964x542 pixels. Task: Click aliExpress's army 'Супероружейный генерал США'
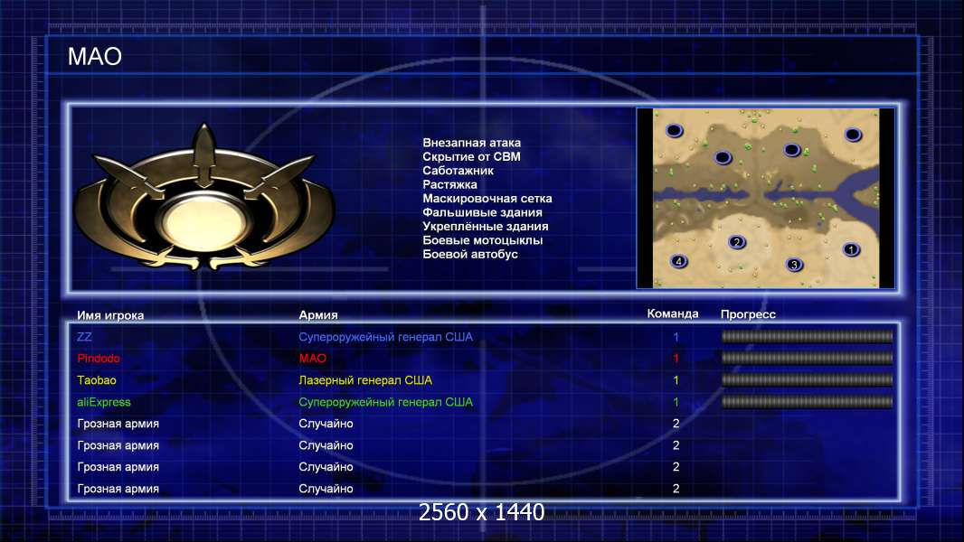point(385,402)
